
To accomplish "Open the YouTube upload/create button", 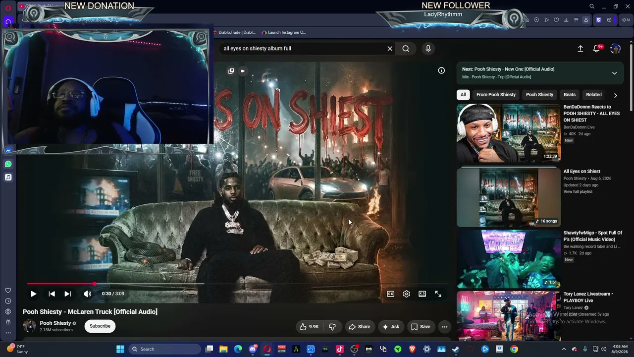I will [x=580, y=49].
